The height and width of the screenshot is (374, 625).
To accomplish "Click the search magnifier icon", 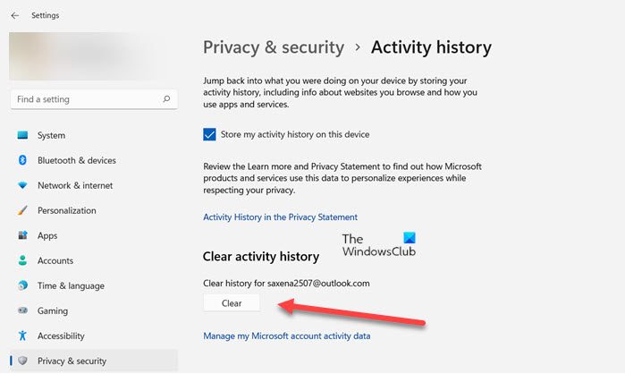I will click(165, 99).
